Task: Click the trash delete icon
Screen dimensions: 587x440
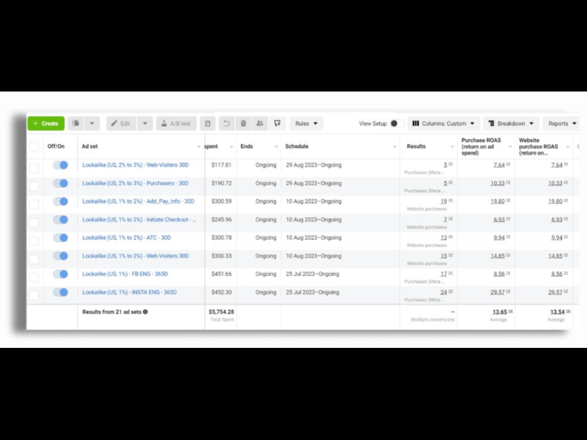Action: [x=244, y=123]
